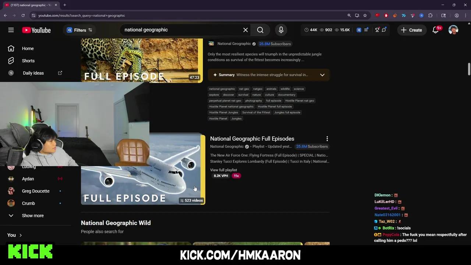Click the Daily Ideas external link icon
The height and width of the screenshot is (265, 471).
coord(60,73)
